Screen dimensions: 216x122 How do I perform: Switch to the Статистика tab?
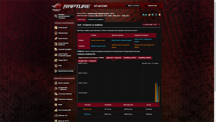(81, 20)
